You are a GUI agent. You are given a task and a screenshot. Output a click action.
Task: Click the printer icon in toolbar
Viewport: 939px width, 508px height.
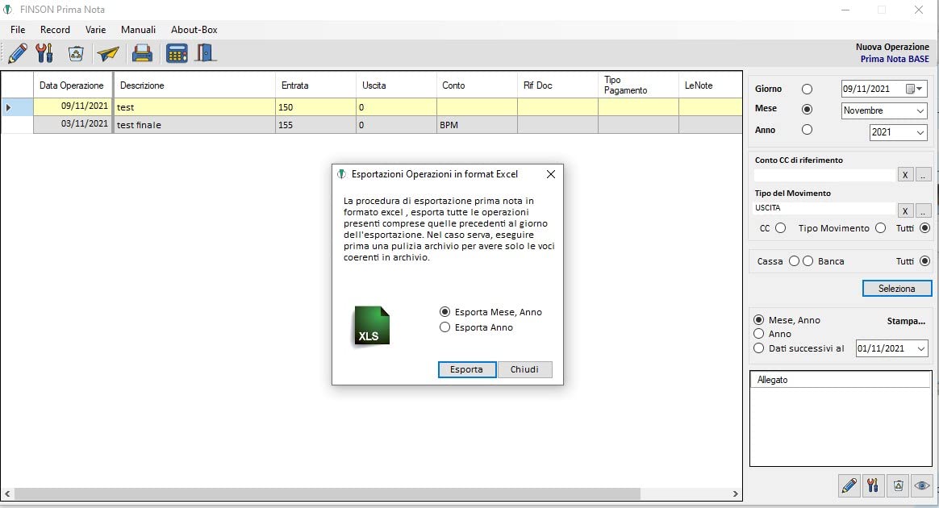point(142,53)
